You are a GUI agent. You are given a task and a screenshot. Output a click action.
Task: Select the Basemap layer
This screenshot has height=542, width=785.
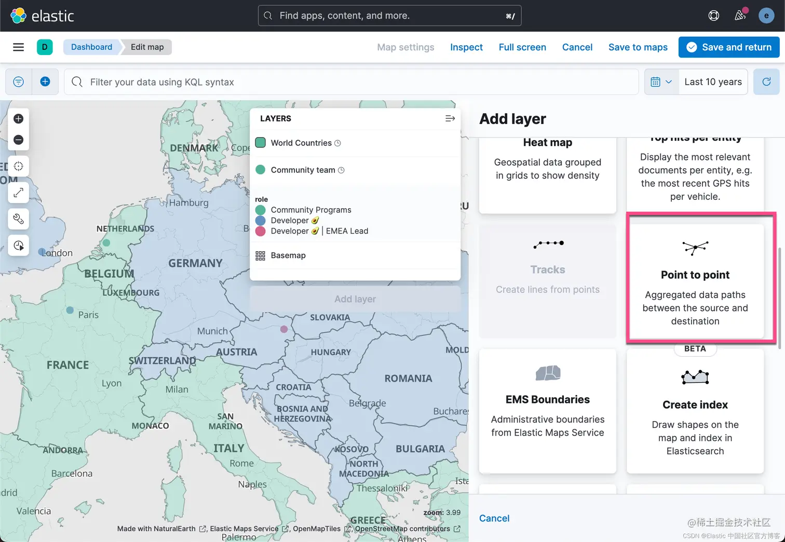[x=288, y=255]
